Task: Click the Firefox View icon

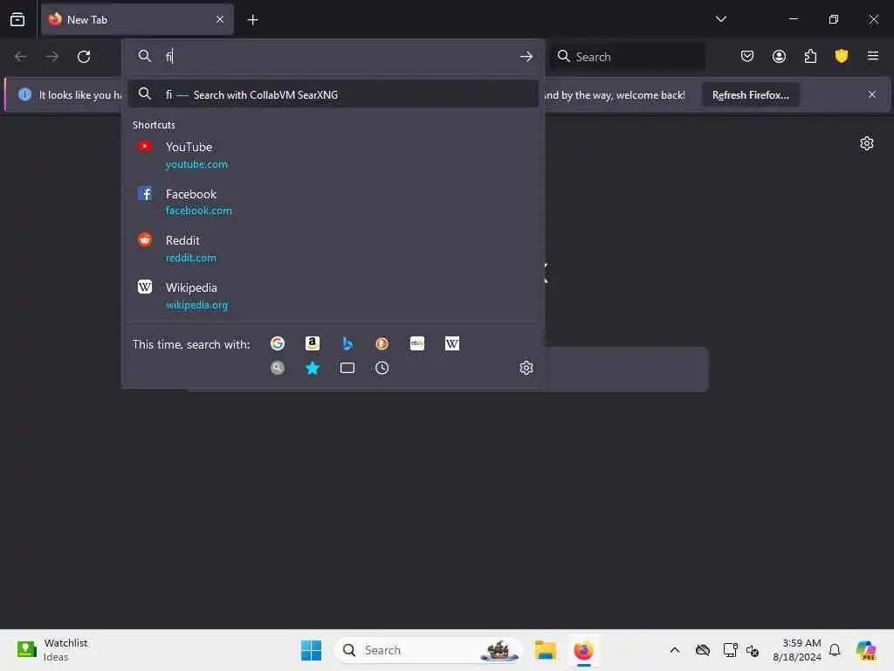Action: click(x=17, y=19)
